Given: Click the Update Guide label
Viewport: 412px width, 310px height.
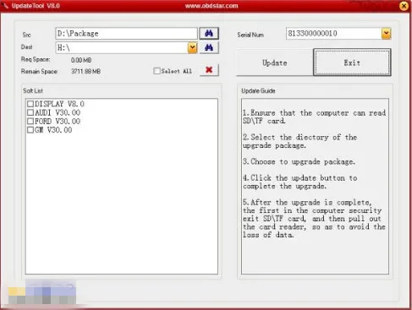Looking at the screenshot, I should click(258, 90).
